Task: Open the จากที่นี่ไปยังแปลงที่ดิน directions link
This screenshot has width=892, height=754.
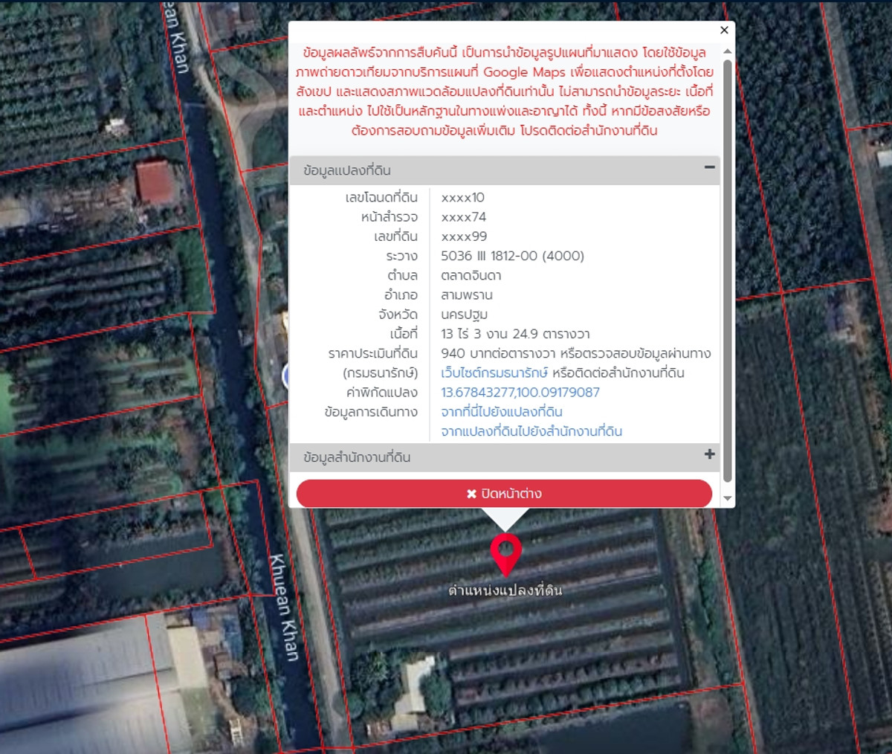Action: (501, 412)
